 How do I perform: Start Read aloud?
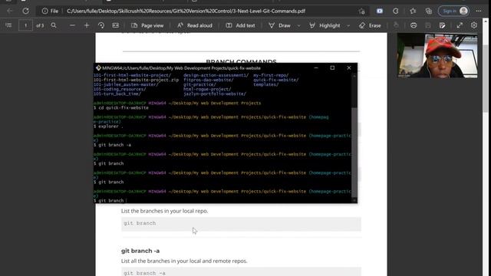[194, 25]
